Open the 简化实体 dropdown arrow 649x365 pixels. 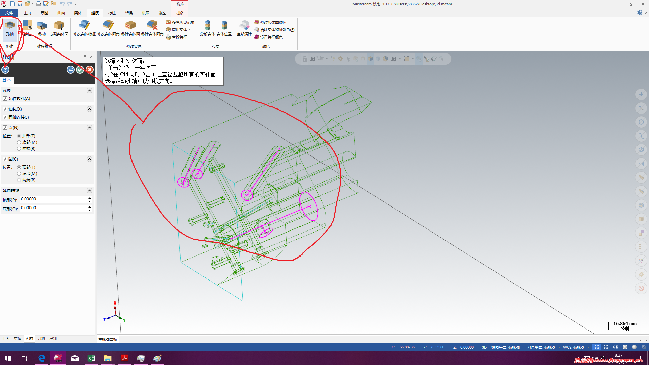tap(190, 30)
